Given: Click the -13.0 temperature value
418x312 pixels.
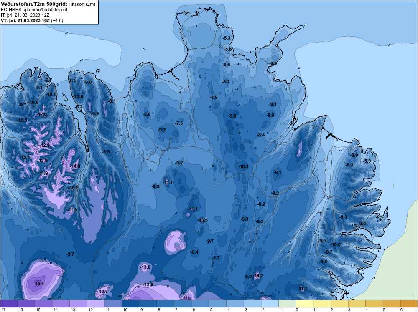Looking at the screenshot, I should click(x=145, y=267).
